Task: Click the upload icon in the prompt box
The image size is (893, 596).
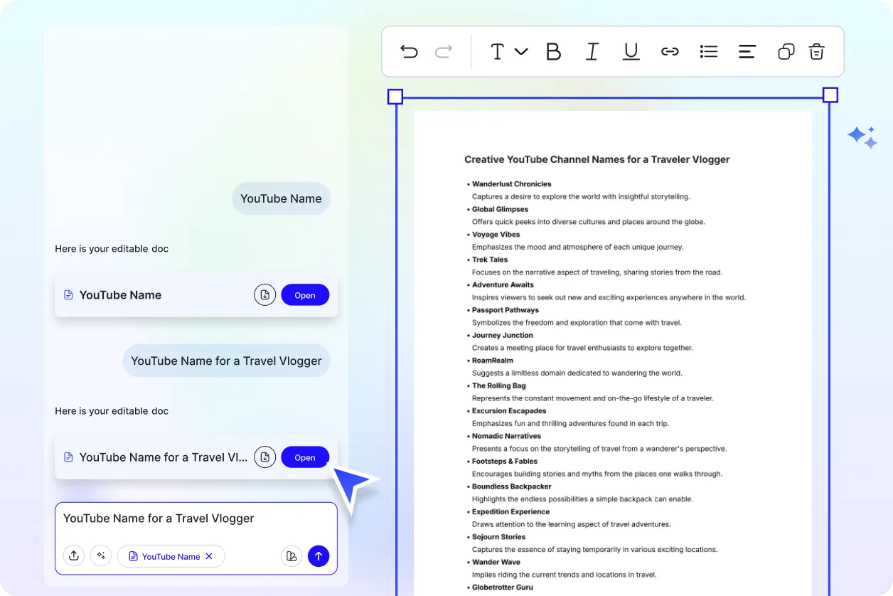Action: click(x=74, y=555)
